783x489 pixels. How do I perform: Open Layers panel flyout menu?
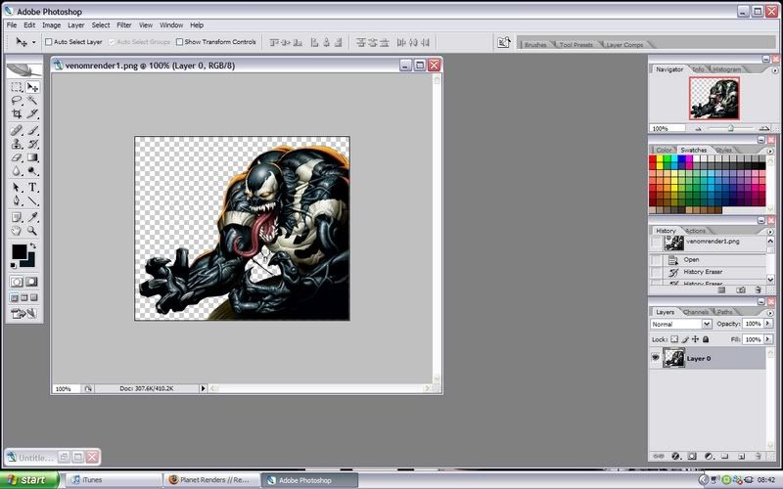pos(770,313)
